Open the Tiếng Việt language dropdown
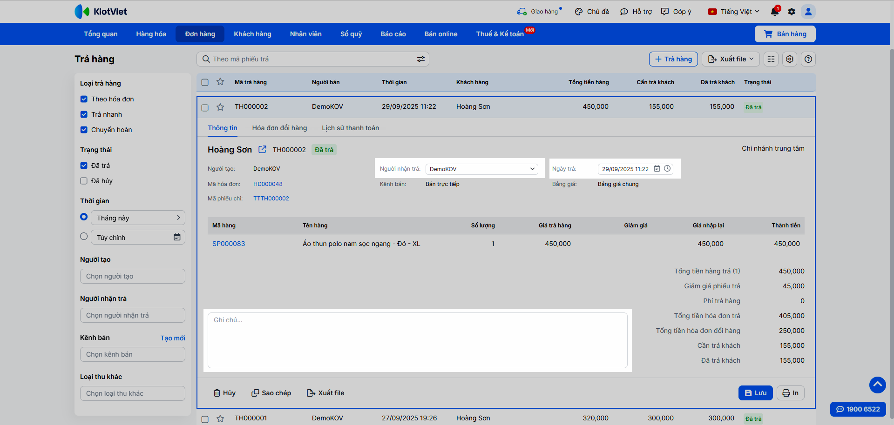The width and height of the screenshot is (894, 425). point(733,12)
